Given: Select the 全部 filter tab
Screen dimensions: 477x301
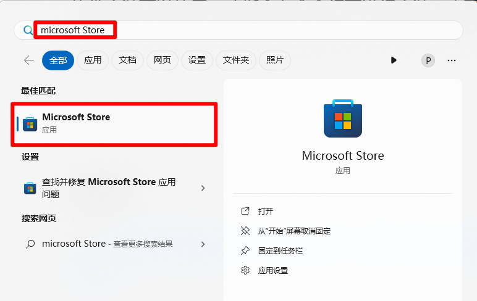Looking at the screenshot, I should 58,60.
